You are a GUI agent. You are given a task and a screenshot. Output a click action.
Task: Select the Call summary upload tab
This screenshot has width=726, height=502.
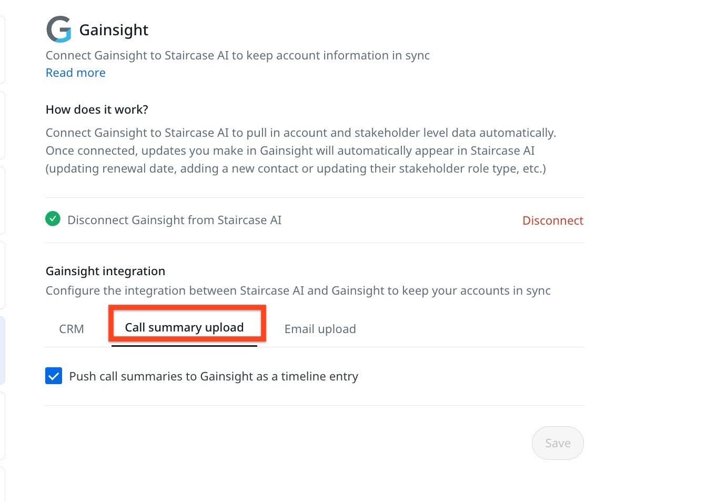coord(184,327)
